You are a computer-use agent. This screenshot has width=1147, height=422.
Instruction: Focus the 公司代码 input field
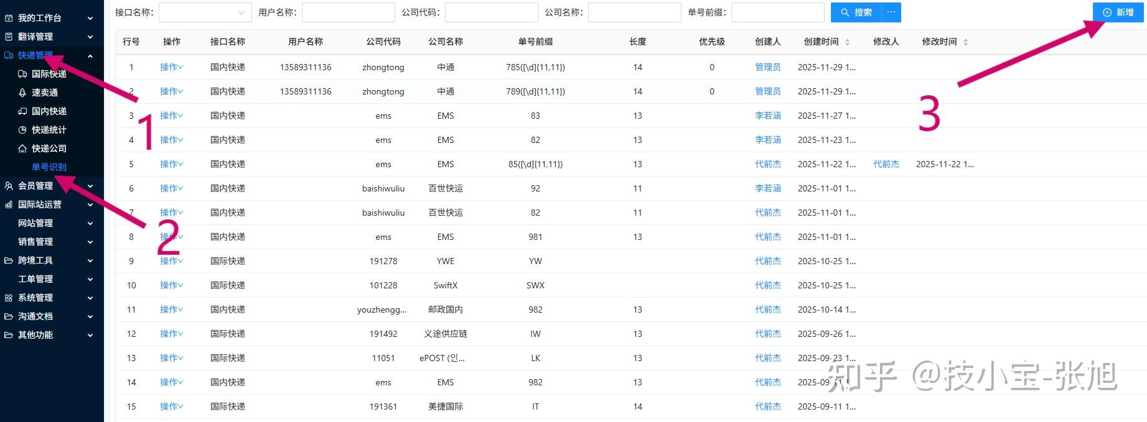click(x=492, y=12)
